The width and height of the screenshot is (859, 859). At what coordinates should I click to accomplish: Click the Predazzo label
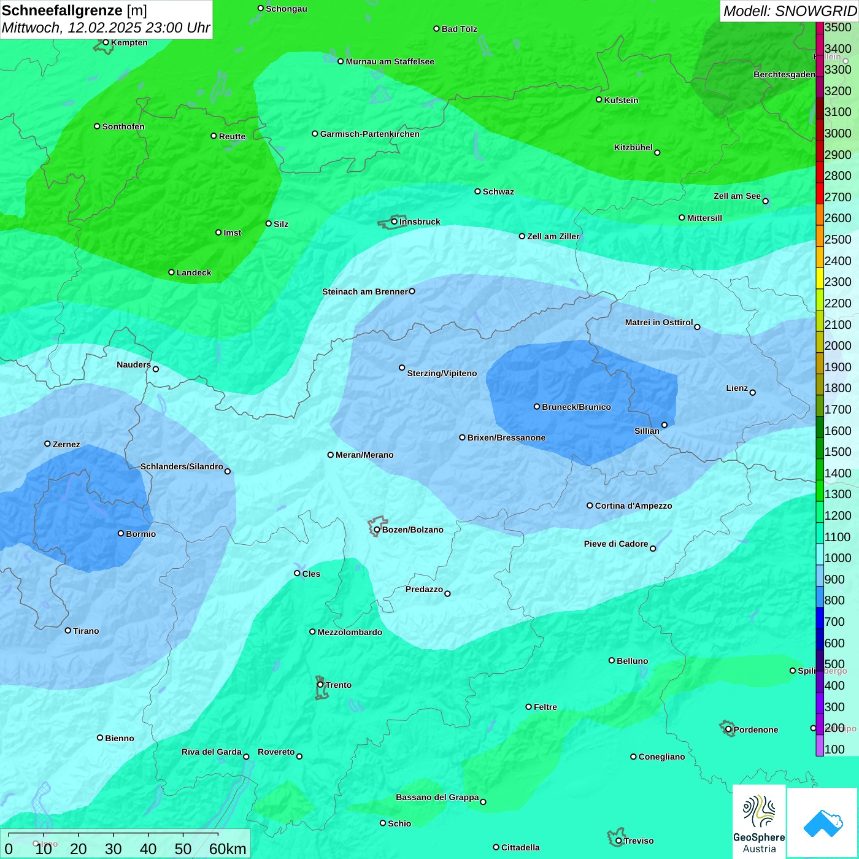[424, 589]
